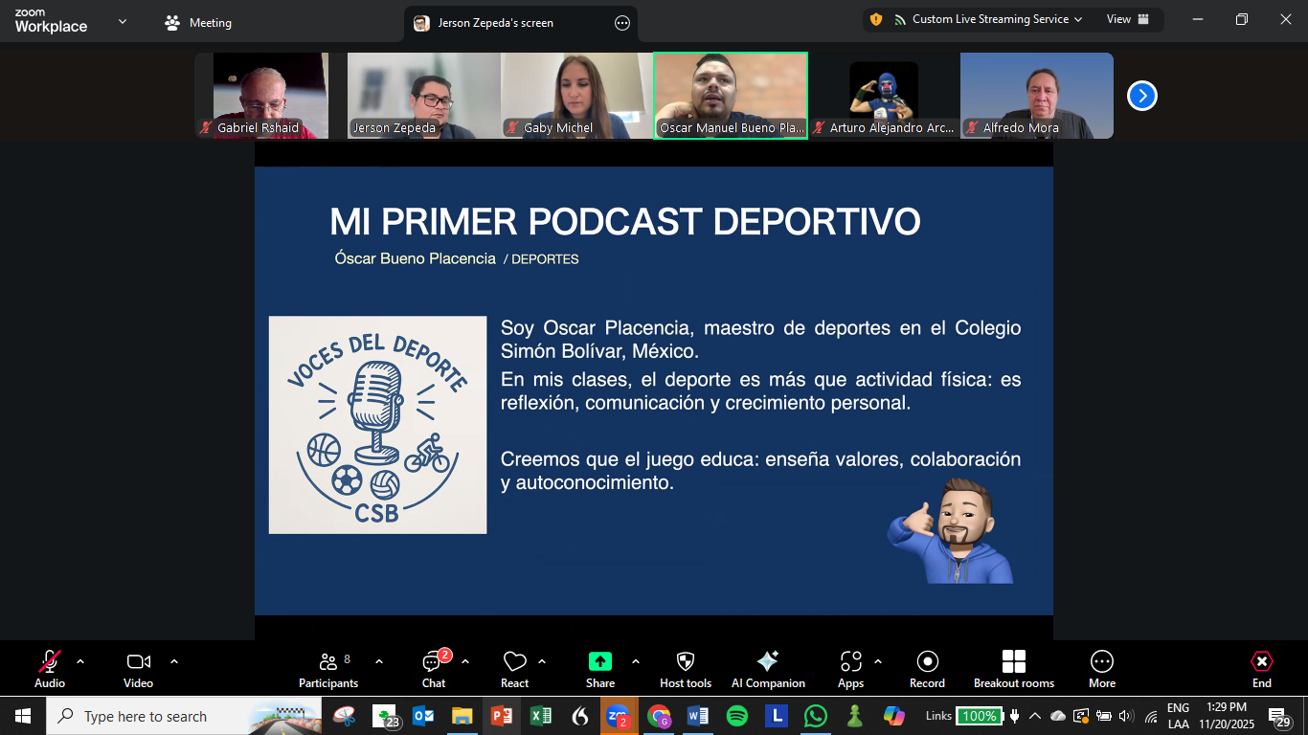Open the View layout menu
This screenshot has height=735, width=1308.
pyautogui.click(x=1127, y=19)
